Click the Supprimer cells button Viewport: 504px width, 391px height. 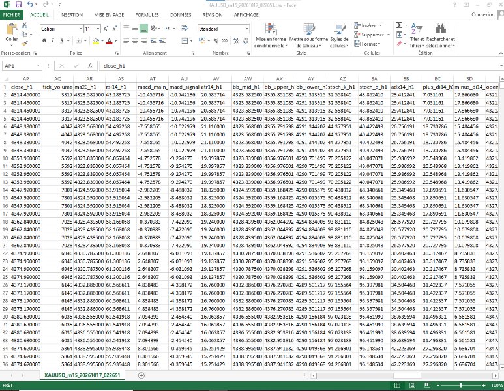(372, 35)
